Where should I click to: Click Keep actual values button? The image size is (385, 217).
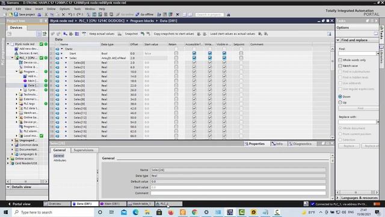coord(102,34)
